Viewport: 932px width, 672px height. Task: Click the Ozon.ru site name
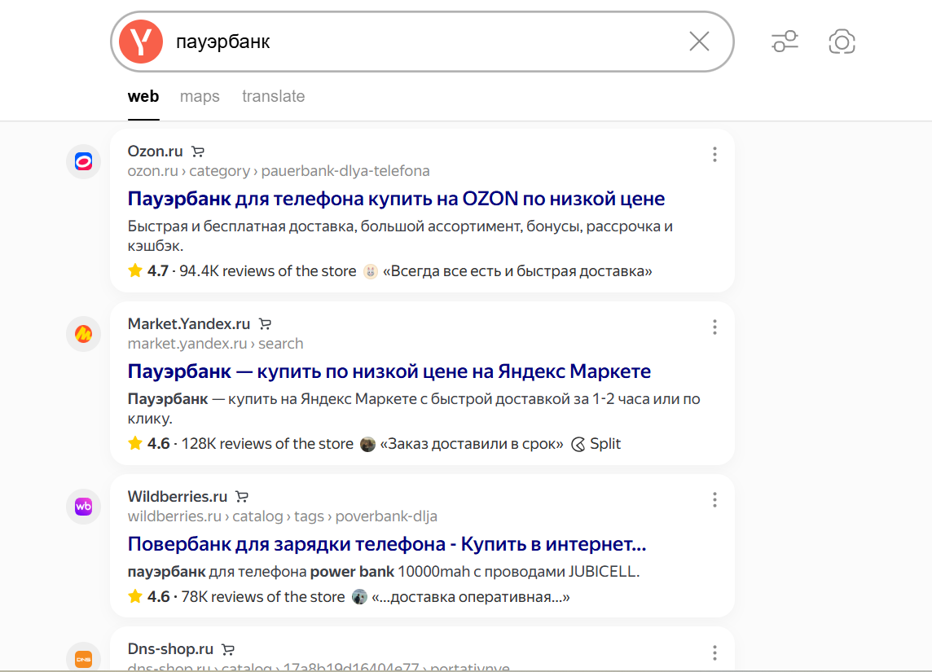click(x=155, y=152)
